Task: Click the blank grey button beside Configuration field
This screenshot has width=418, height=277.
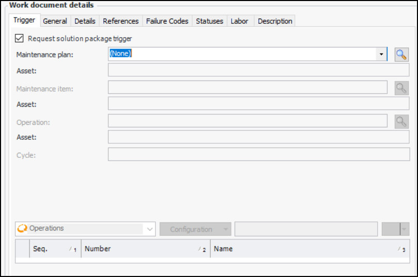Action: tap(391, 229)
